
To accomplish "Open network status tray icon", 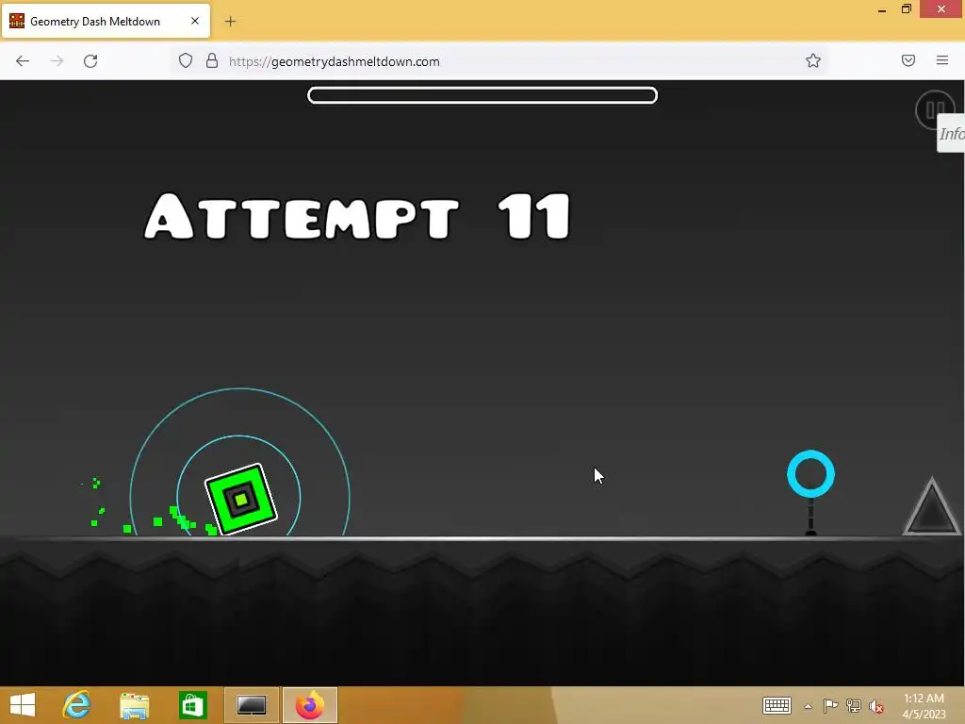I will (854, 705).
